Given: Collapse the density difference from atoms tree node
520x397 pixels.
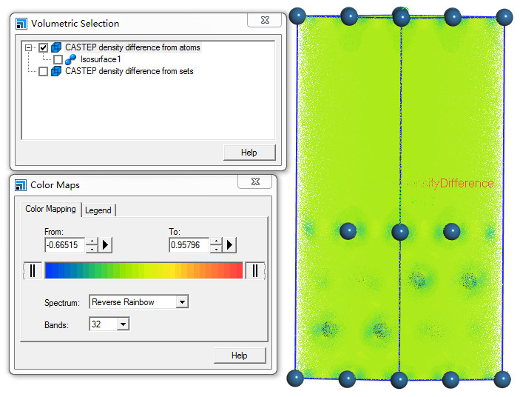Looking at the screenshot, I should (28, 47).
